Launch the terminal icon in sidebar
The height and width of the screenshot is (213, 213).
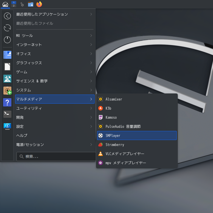coord(7,114)
